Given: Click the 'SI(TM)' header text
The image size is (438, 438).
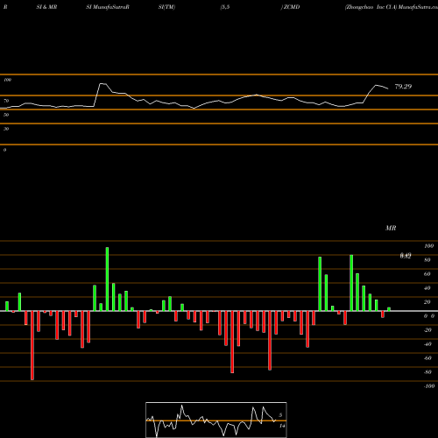Looking at the screenshot, I should point(166,7).
